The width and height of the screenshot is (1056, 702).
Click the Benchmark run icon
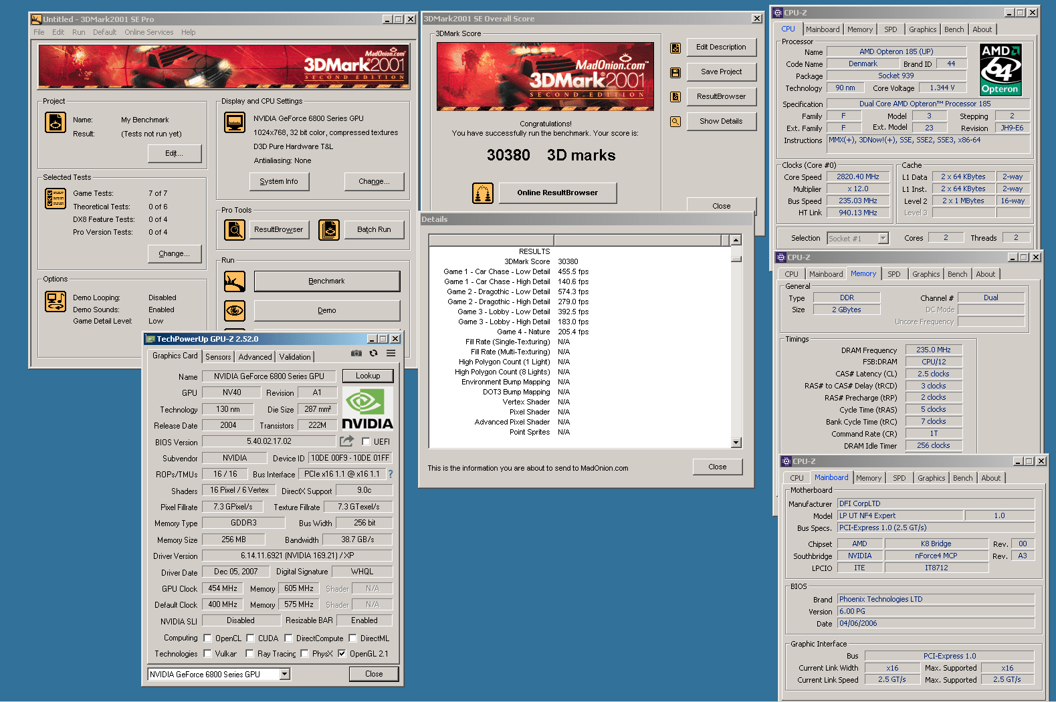click(235, 281)
